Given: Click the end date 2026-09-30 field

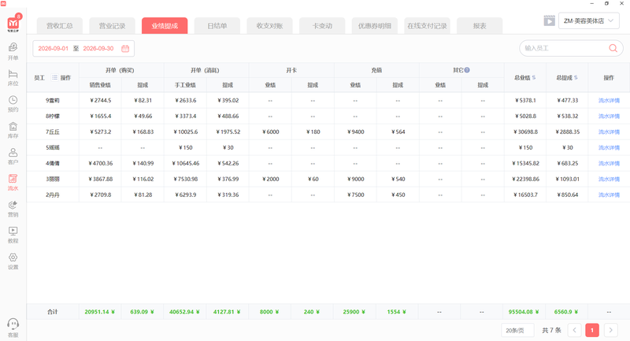Looking at the screenshot, I should click(x=98, y=49).
